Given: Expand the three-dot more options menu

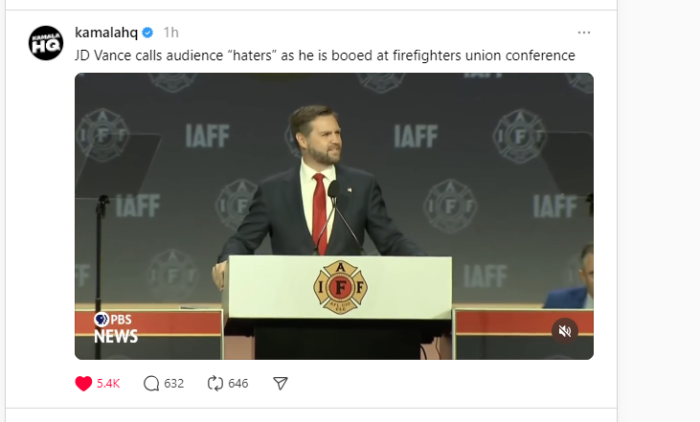Looking at the screenshot, I should (x=584, y=33).
